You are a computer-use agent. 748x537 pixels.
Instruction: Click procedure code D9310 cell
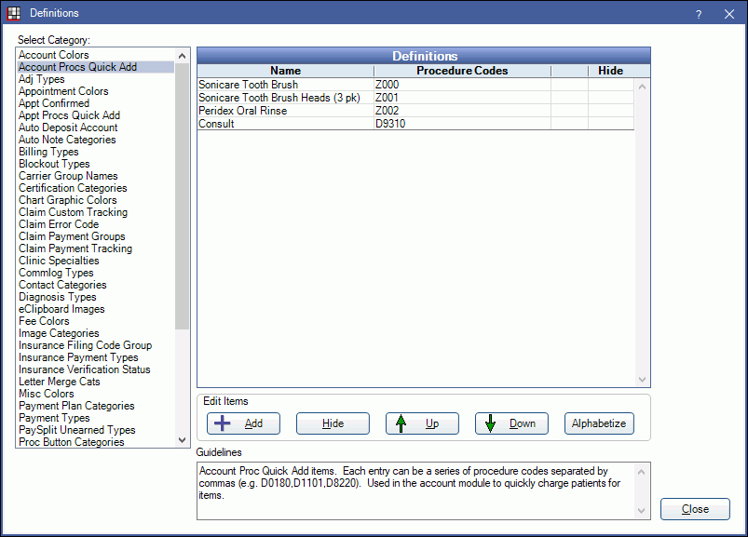[462, 124]
